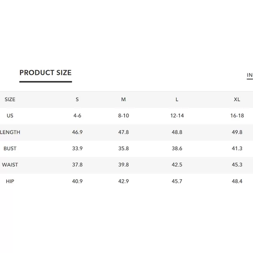Click the S size column header
The image size is (253, 253).
coord(77,100)
